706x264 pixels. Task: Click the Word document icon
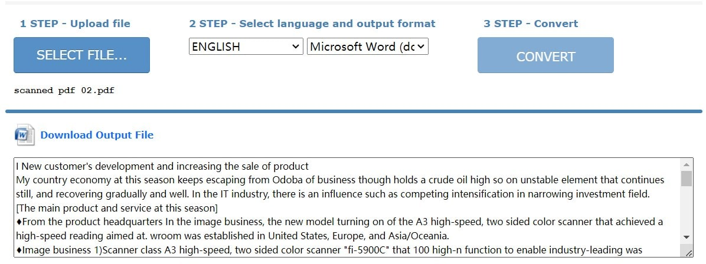(24, 135)
